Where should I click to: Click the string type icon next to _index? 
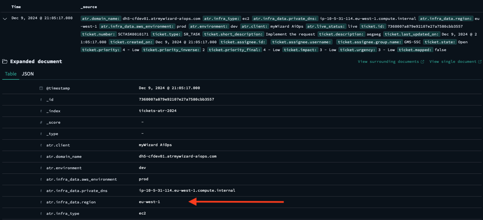point(41,111)
